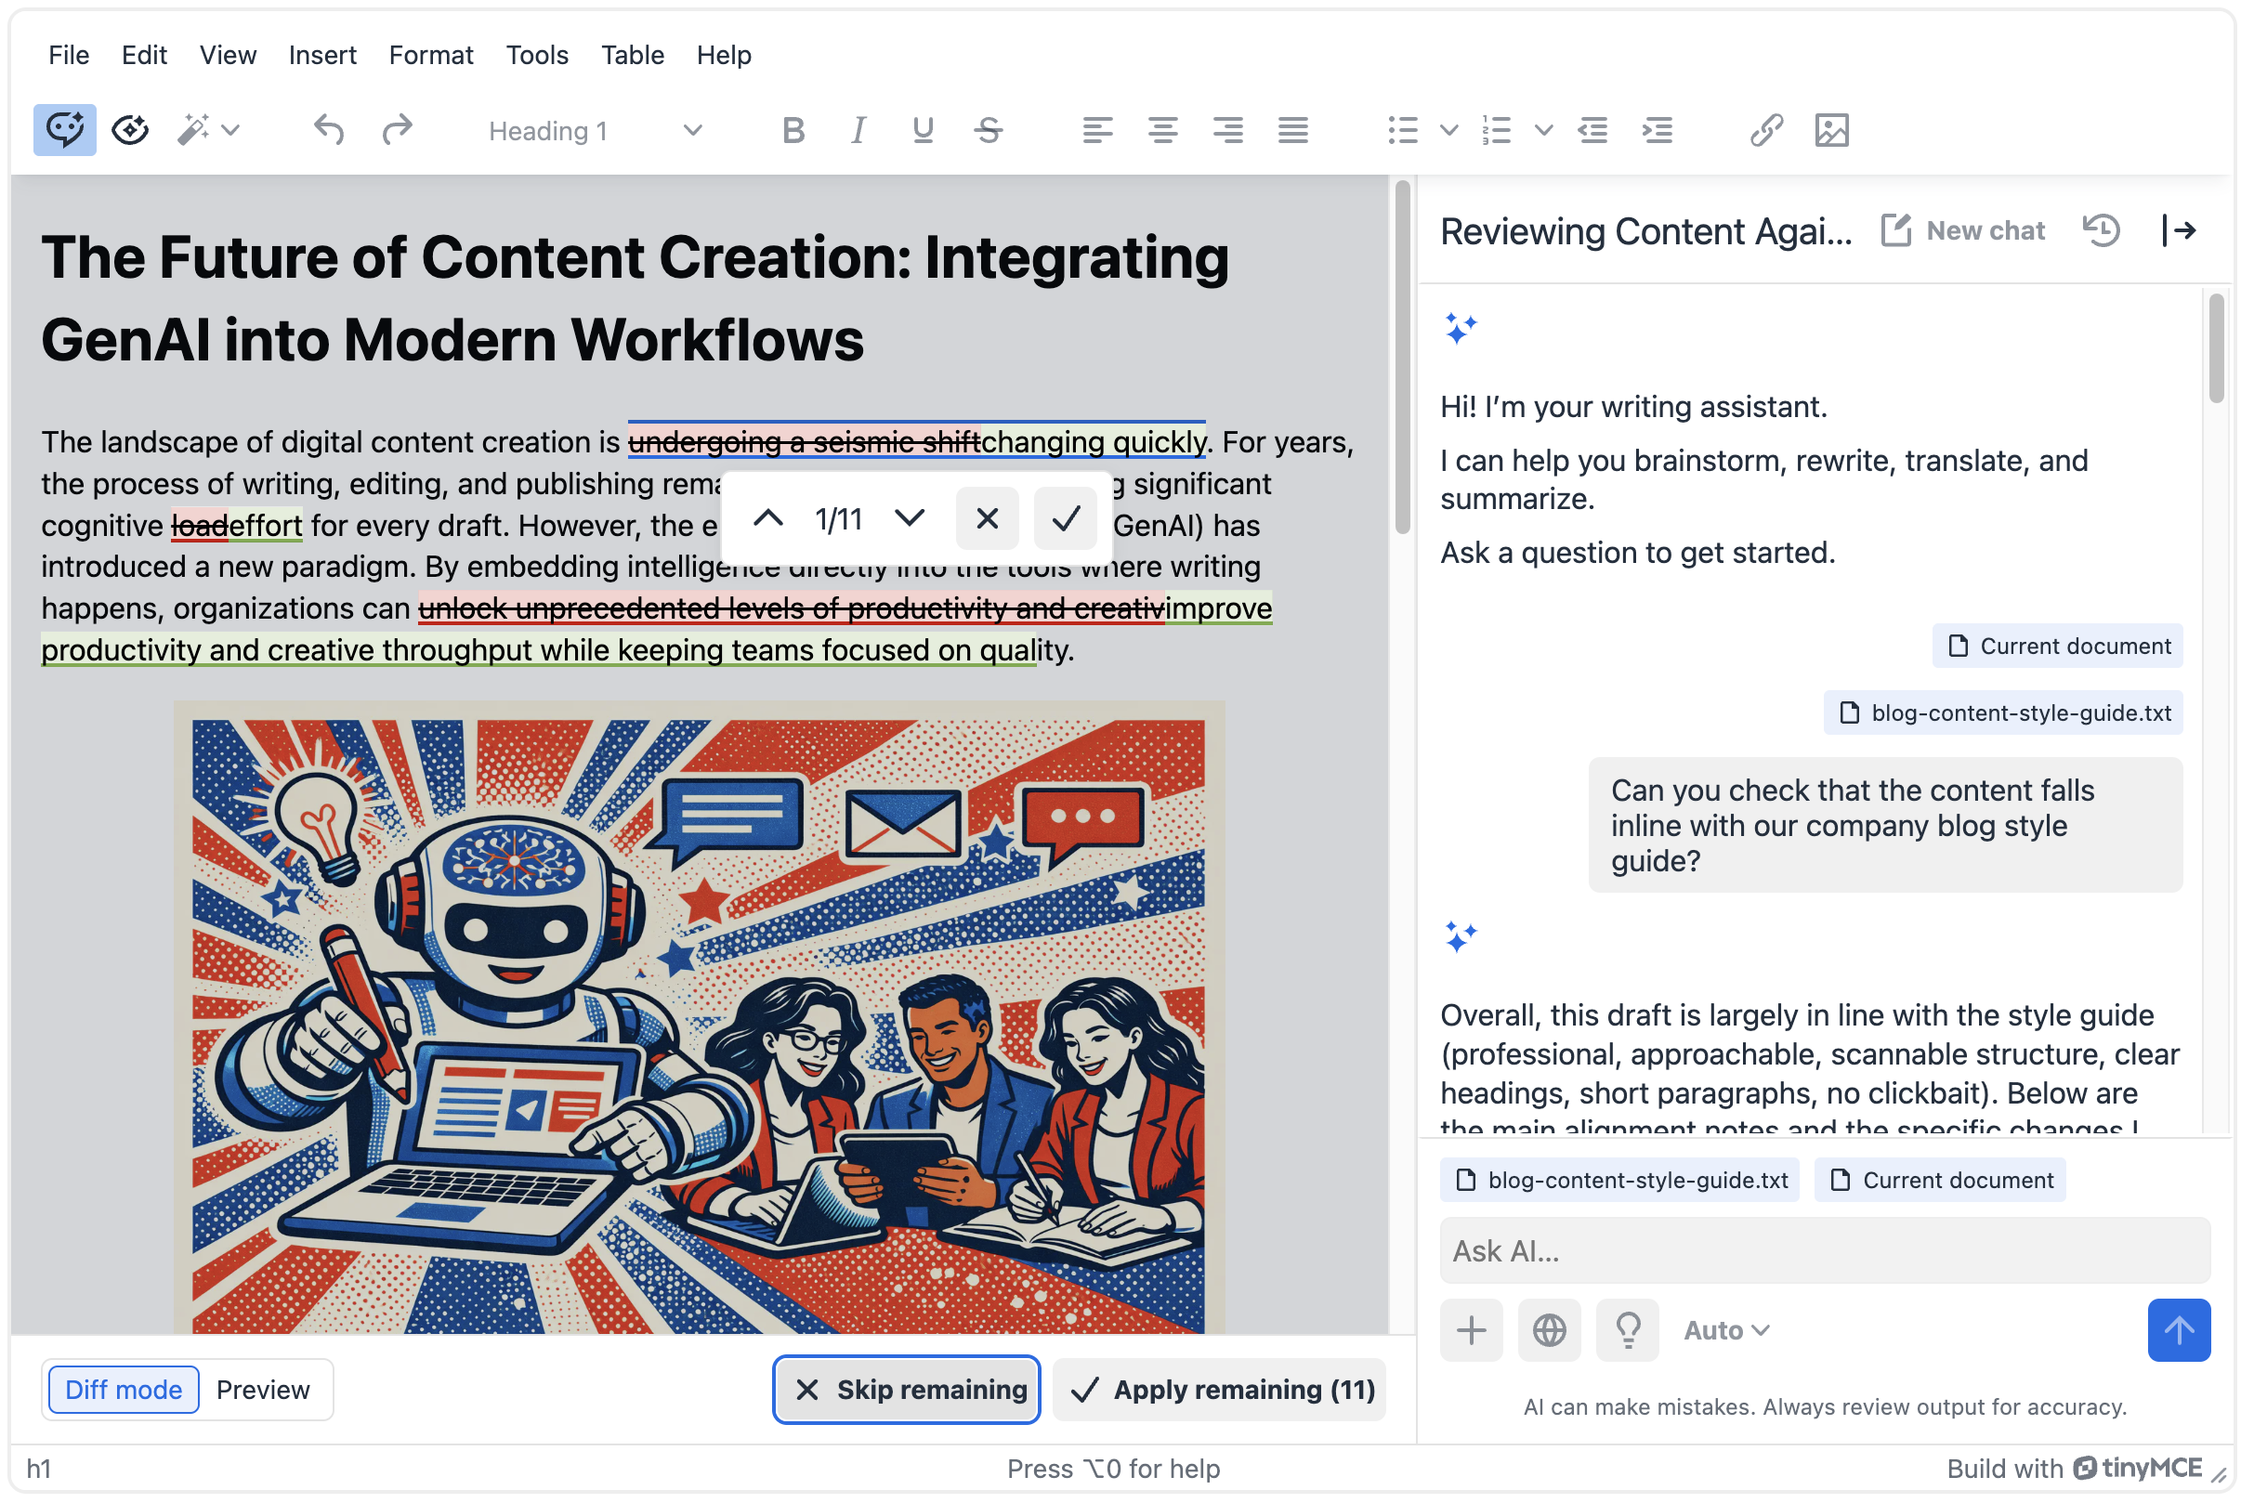Open the Table menu

click(634, 56)
